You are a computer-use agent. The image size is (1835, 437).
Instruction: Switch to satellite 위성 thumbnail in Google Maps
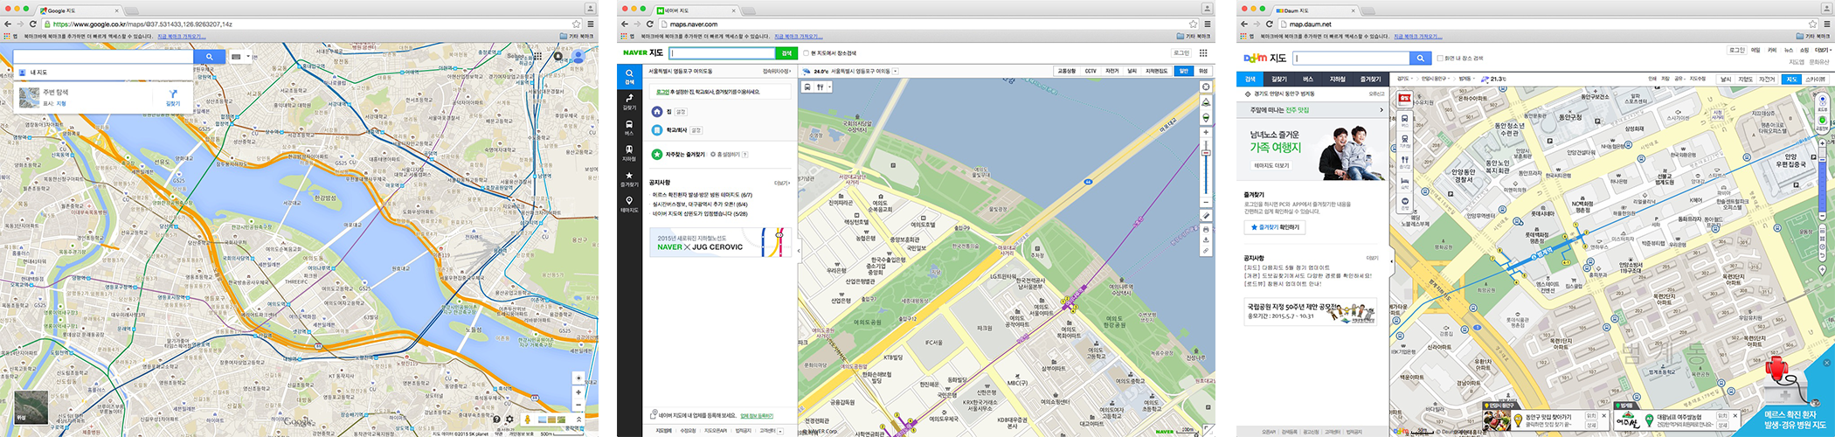pyautogui.click(x=33, y=407)
